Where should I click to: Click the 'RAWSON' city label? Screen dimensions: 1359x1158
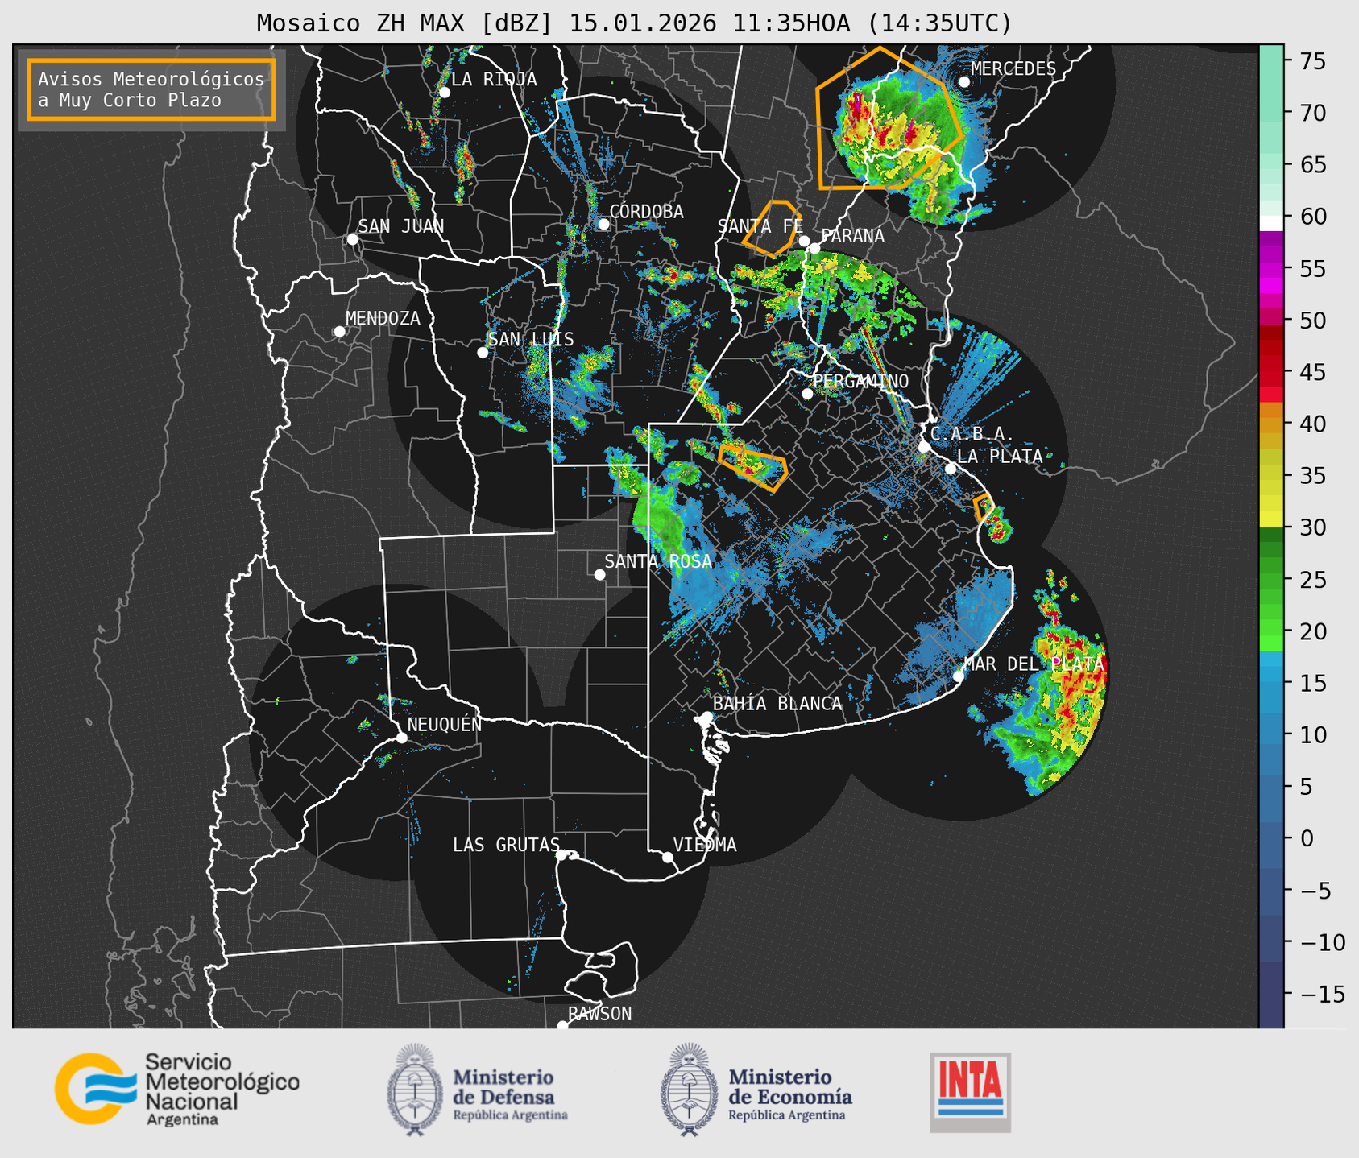click(x=600, y=1014)
